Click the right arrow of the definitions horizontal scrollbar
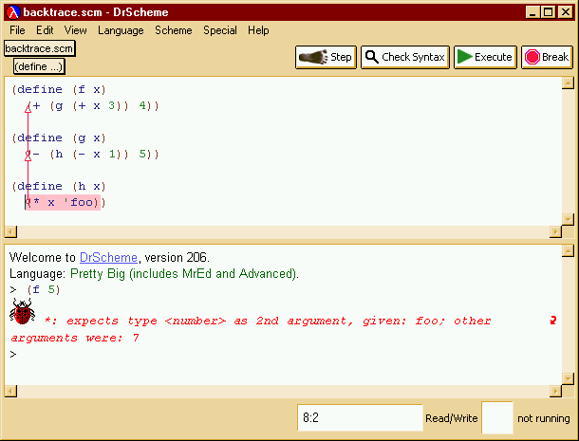 coord(555,232)
